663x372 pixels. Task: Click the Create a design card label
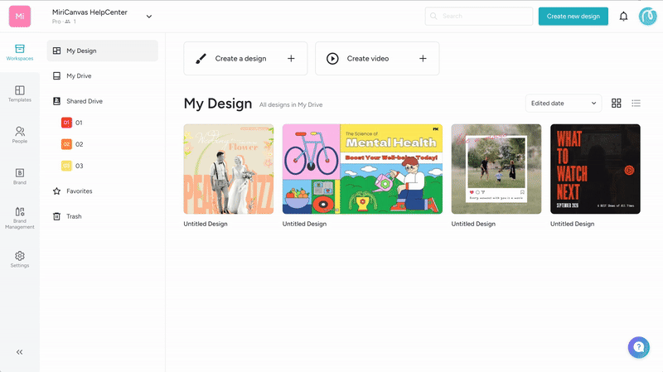(x=240, y=58)
